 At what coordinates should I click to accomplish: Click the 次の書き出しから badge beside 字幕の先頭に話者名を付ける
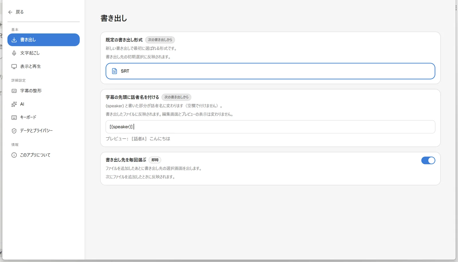point(176,97)
